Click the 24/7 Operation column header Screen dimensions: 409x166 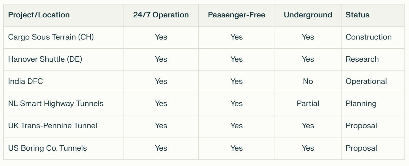coord(161,15)
